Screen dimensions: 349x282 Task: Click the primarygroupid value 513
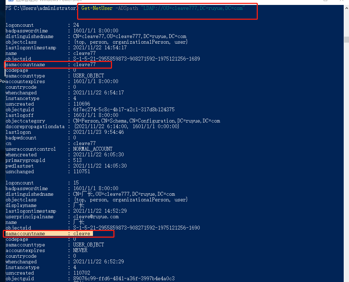pos(77,160)
